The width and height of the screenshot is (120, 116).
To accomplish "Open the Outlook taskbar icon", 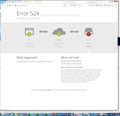I will [x=59, y=114].
